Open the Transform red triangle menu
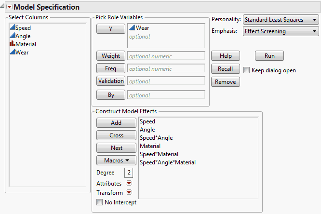 pos(129,193)
